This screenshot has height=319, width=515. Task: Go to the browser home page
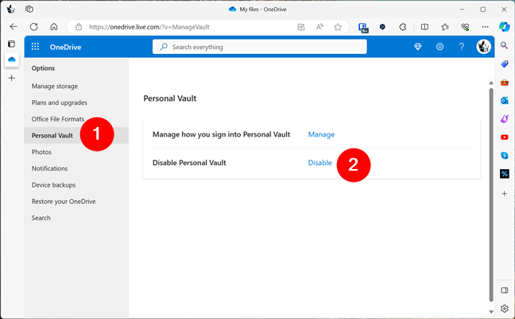54,27
